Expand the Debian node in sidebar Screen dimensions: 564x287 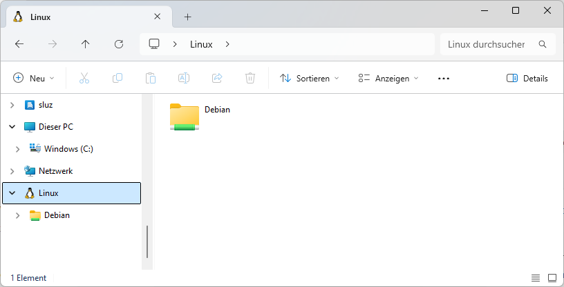click(x=18, y=215)
